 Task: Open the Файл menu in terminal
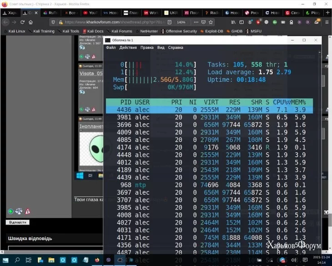[x=111, y=47]
